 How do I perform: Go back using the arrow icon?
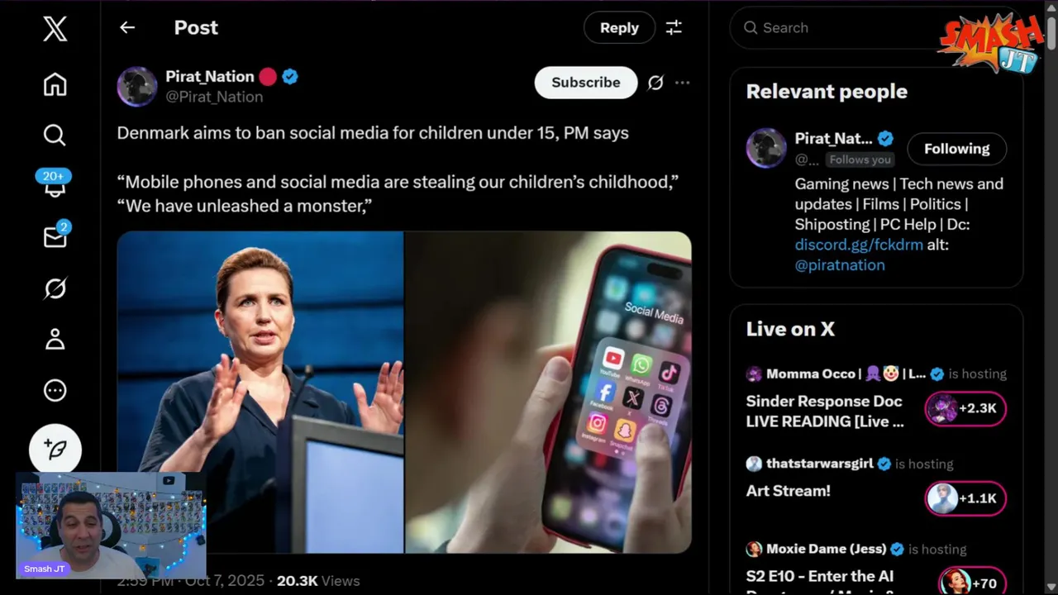click(127, 27)
